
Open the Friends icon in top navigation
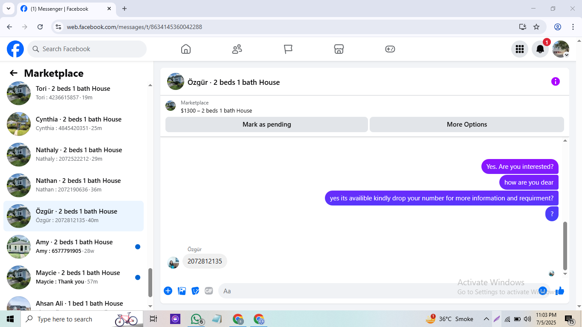237,49
